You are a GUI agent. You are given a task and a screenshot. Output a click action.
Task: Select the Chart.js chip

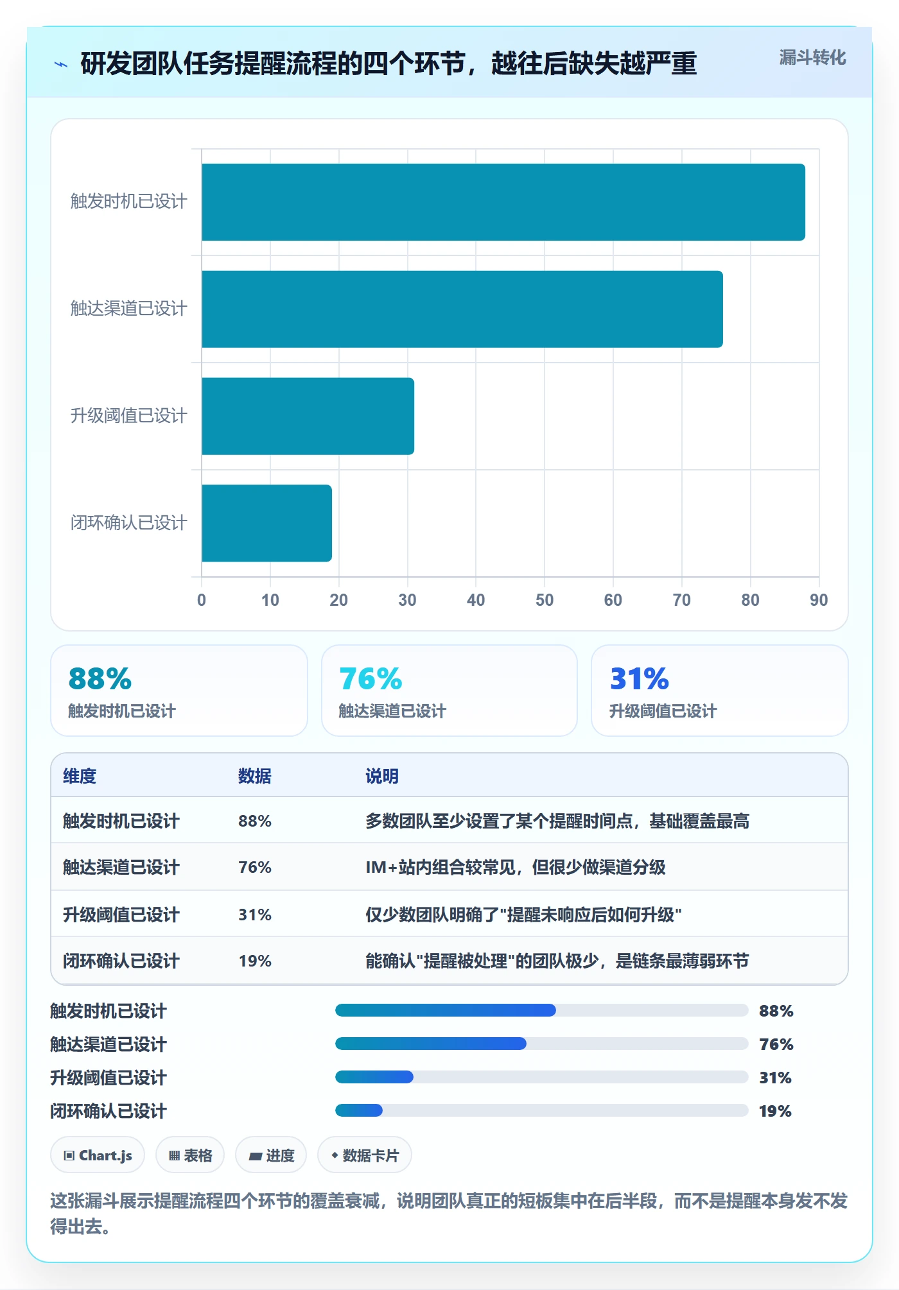pos(98,1155)
